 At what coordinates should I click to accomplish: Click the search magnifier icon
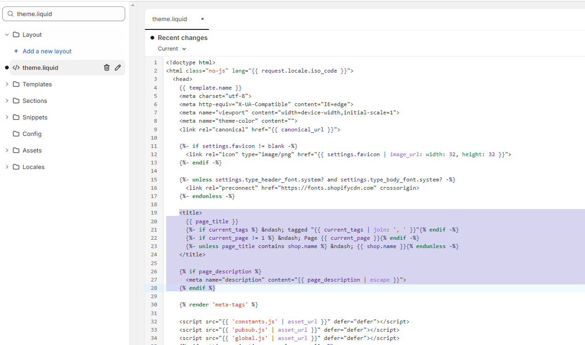pos(10,14)
